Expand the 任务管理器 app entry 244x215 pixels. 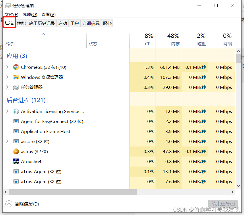pos(7,87)
